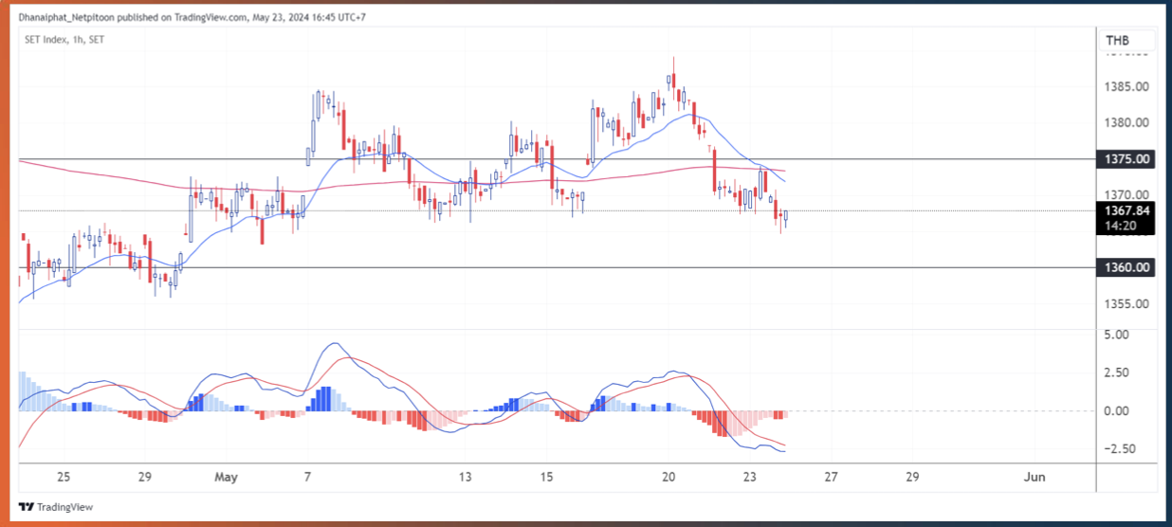Click the 1375.00 horizontal line price label
Image resolution: width=1172 pixels, height=527 pixels.
click(x=1127, y=159)
